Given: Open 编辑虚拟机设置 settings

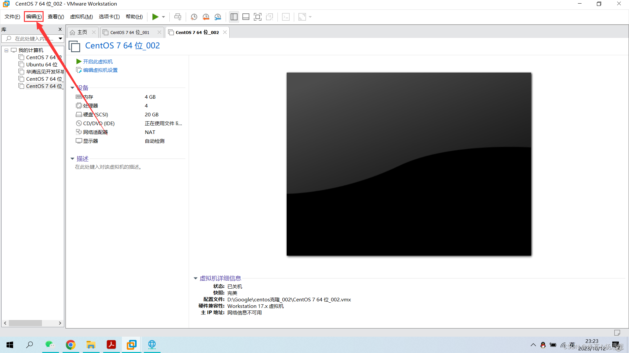Looking at the screenshot, I should [x=100, y=70].
